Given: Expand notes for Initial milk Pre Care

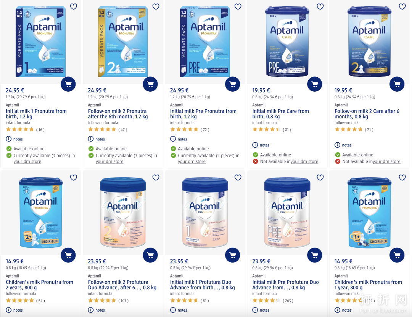Looking at the screenshot, I should 261,145.
